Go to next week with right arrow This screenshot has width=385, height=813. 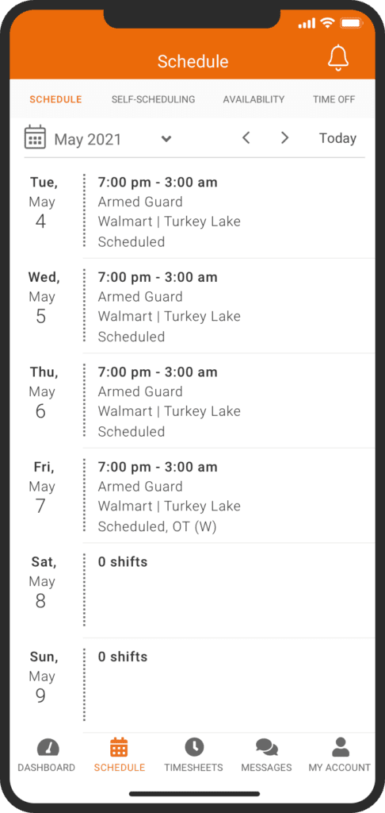click(284, 138)
